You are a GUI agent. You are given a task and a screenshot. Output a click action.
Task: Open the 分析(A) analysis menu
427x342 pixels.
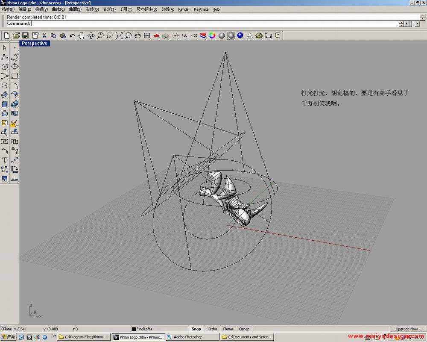(x=168, y=9)
